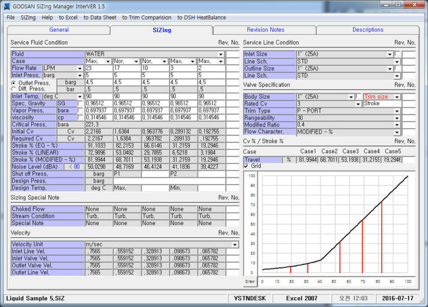Image resolution: width=428 pixels, height=307 pixels.
Task: Open the Inlet Temp. deg C dropdown
Action: pos(80,96)
